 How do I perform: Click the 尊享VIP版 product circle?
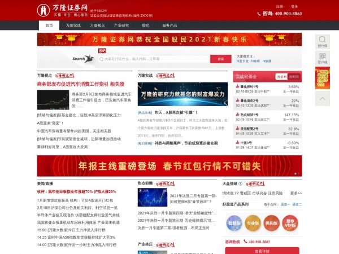point(290,223)
